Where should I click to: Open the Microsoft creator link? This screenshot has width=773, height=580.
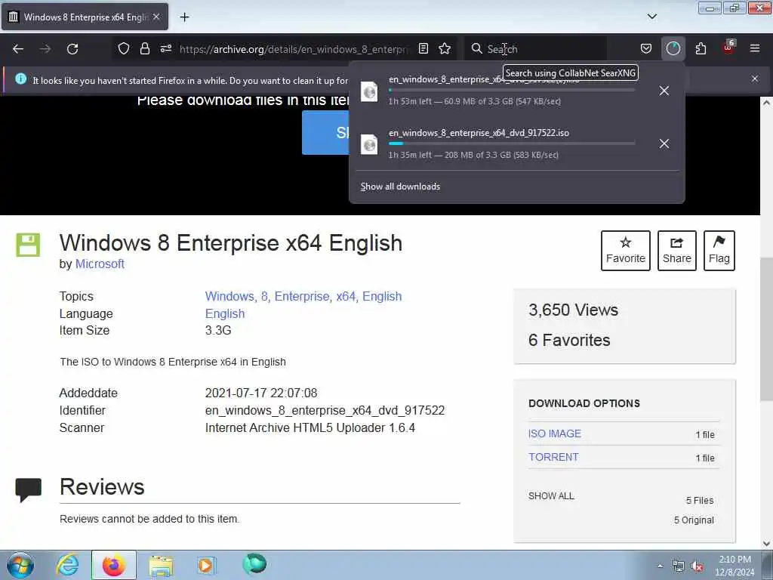point(100,264)
